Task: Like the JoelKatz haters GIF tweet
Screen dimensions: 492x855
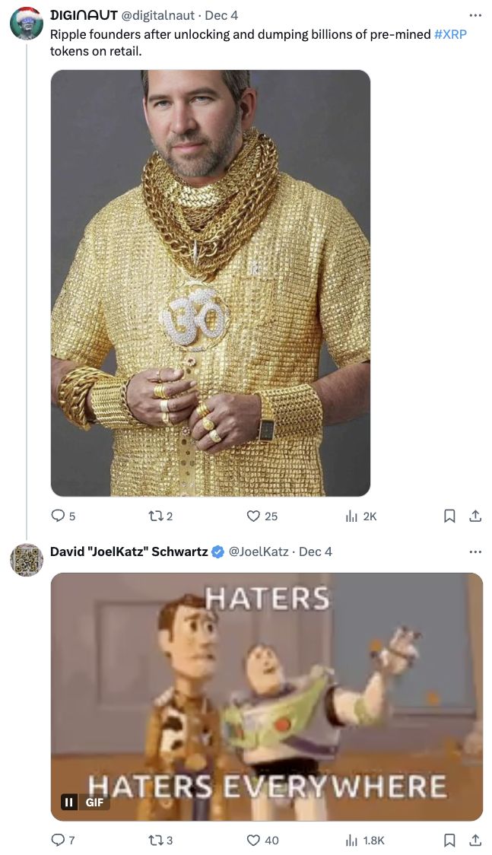Action: pyautogui.click(x=253, y=840)
